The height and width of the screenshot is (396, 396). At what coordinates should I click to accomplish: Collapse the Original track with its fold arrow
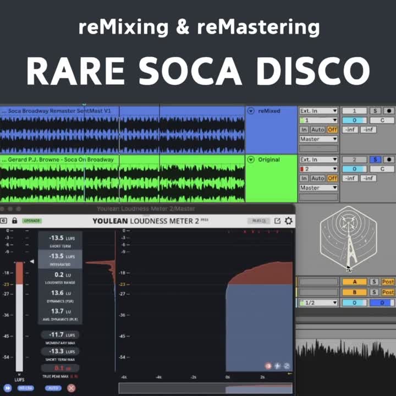(x=251, y=159)
